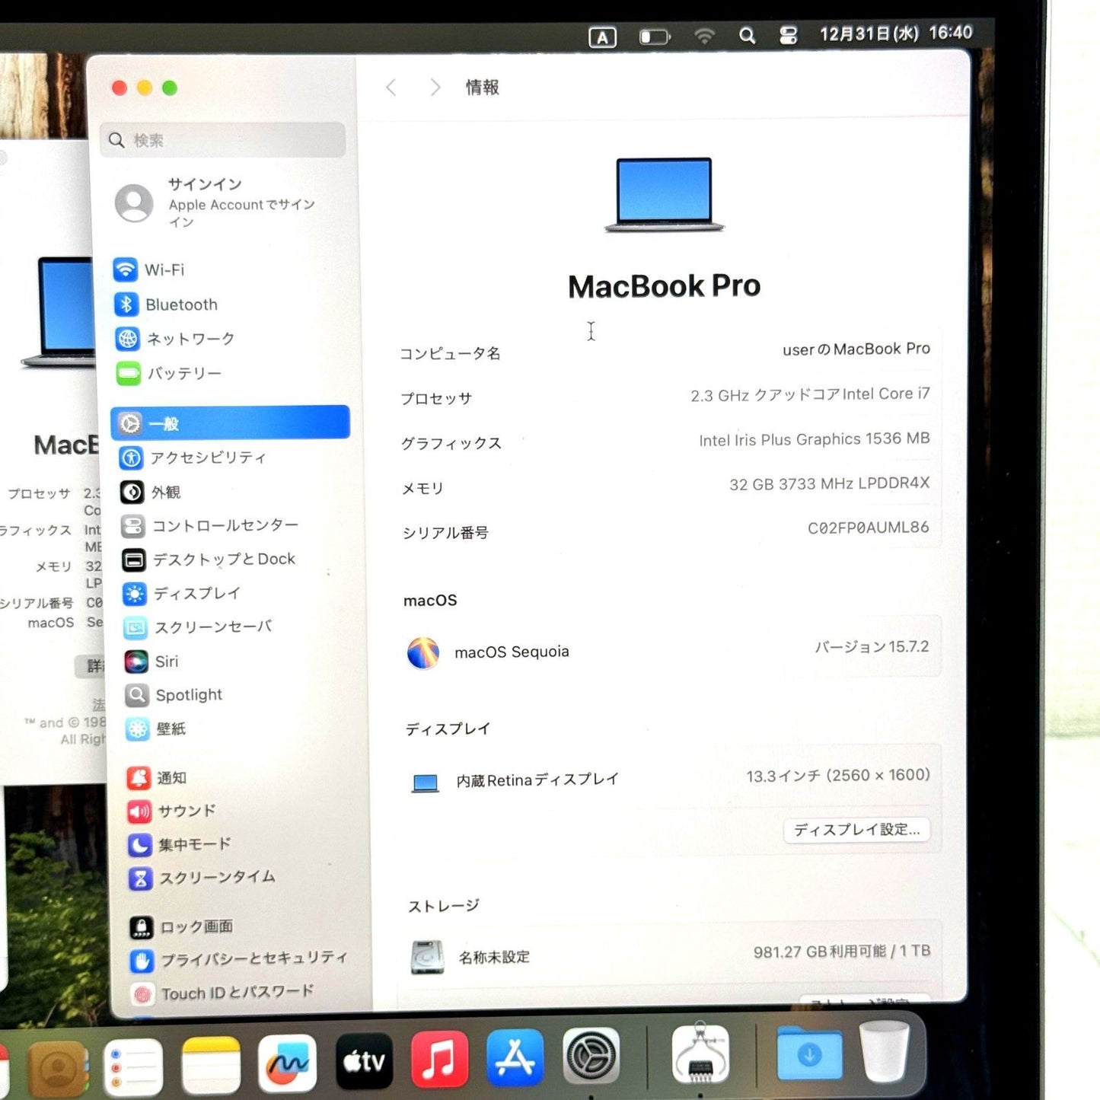The image size is (1100, 1100).
Task: Open the Wi-Fi menu bar icon
Action: coord(705,36)
